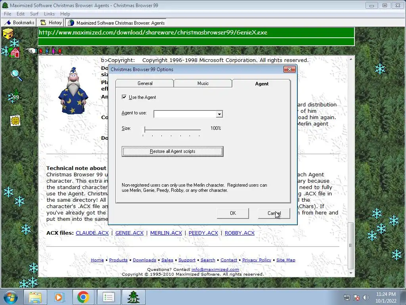Click the Merlin wizard character

(73, 91)
